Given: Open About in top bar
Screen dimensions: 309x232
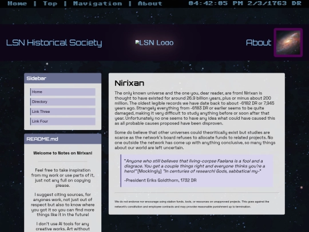Looking at the screenshot, I should pos(150,3).
